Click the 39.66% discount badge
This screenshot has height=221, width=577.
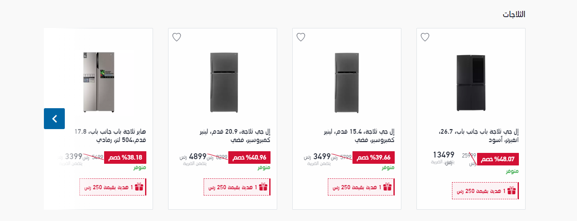pos(374,157)
